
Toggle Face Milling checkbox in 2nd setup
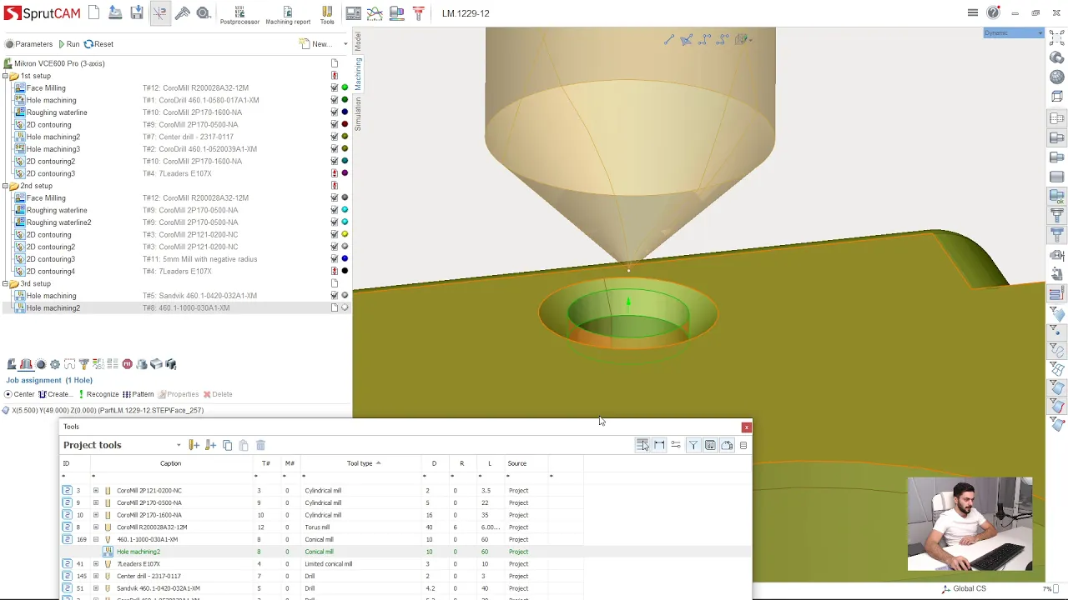tap(335, 197)
